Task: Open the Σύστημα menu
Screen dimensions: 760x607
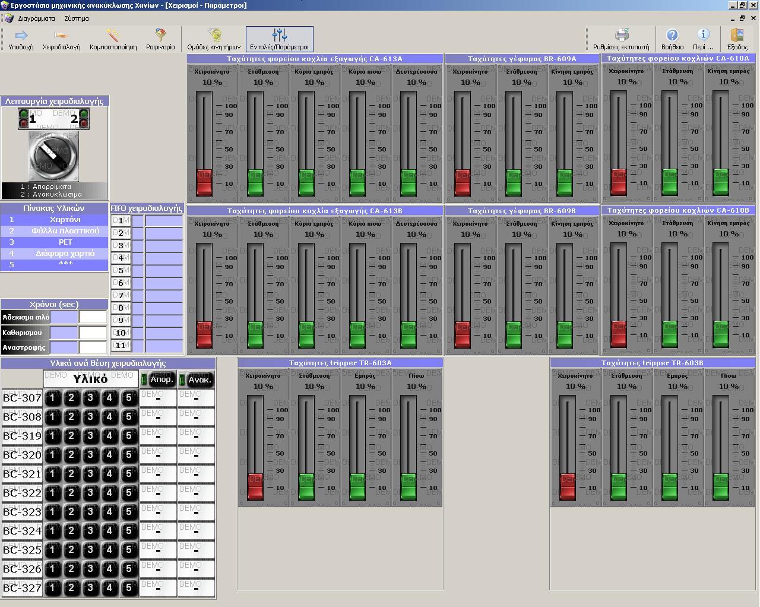Action: pos(77,18)
